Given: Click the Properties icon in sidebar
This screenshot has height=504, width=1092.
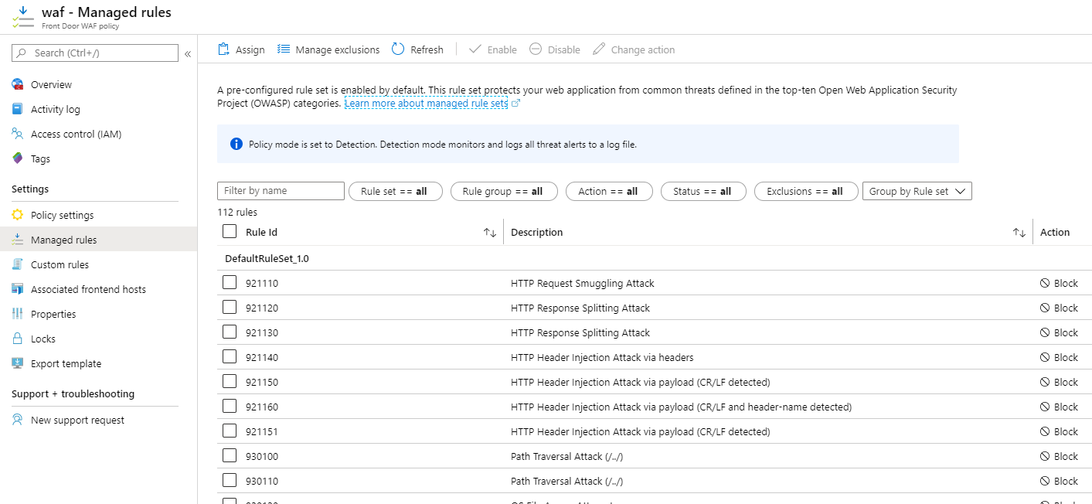Looking at the screenshot, I should [18, 314].
